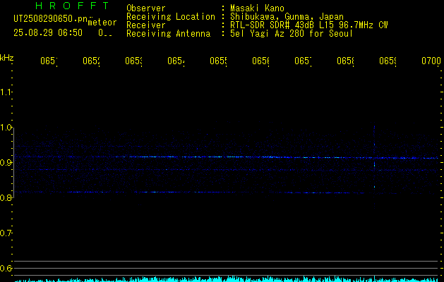Select receiver info 'RTL-SDR SDR# 43dB L15 96.7MHz CW'
This screenshot has height=282, width=444.
click(x=309, y=25)
